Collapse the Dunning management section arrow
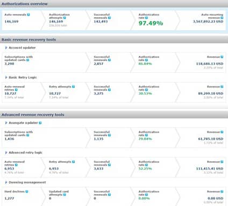Screen dimensions: 228x206 6,182
